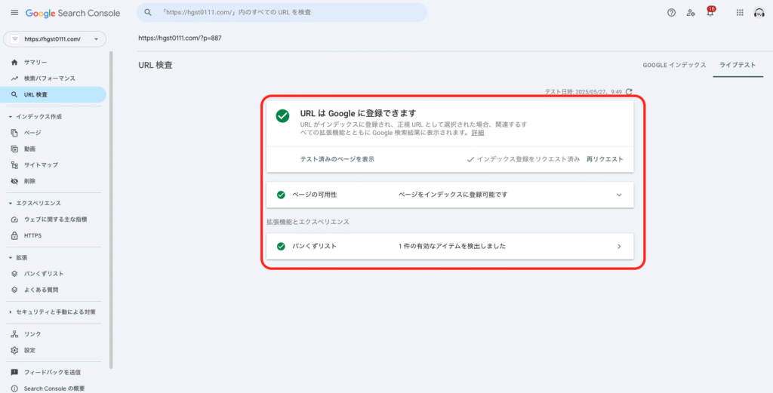Screen dimensions: 773x393
Task: Click the sidebar vertical scrollbar
Action: 111,209
